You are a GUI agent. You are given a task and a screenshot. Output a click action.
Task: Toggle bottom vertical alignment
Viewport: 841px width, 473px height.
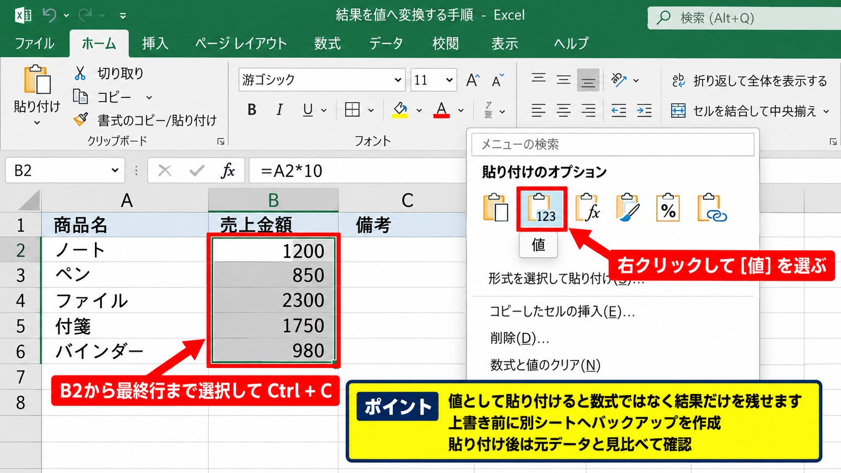click(588, 80)
